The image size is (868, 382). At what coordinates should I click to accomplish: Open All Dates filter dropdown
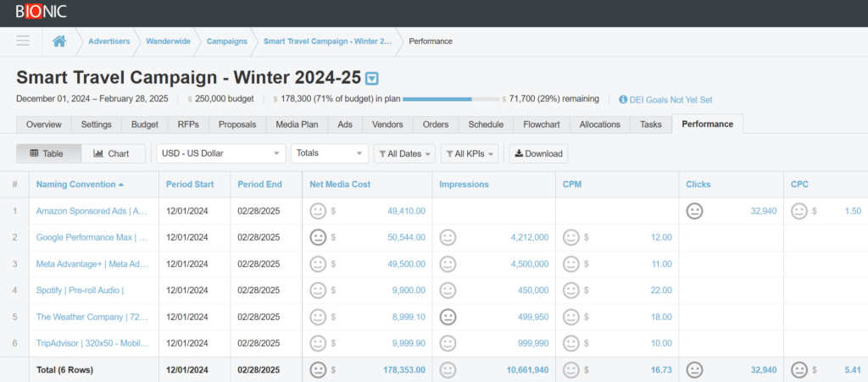coord(404,153)
